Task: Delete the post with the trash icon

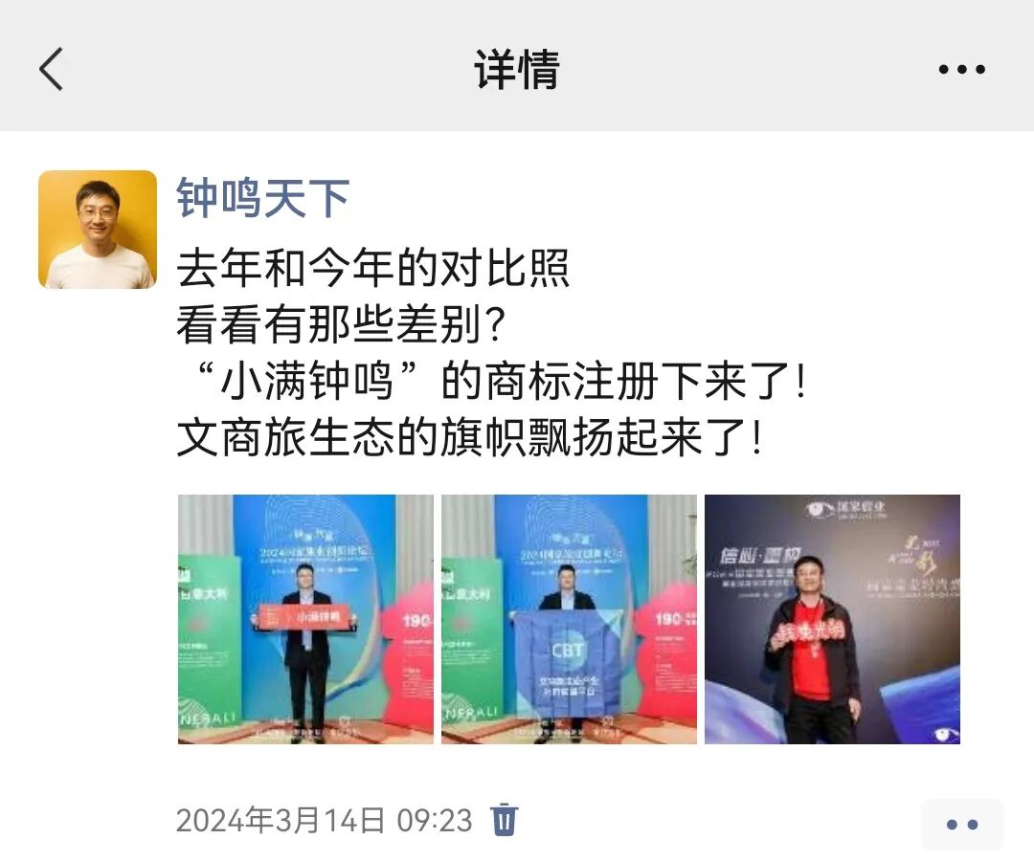Action: coord(505,820)
